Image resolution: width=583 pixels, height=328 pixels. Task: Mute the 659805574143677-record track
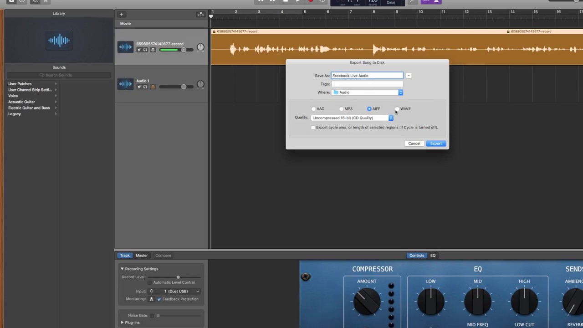tap(139, 50)
